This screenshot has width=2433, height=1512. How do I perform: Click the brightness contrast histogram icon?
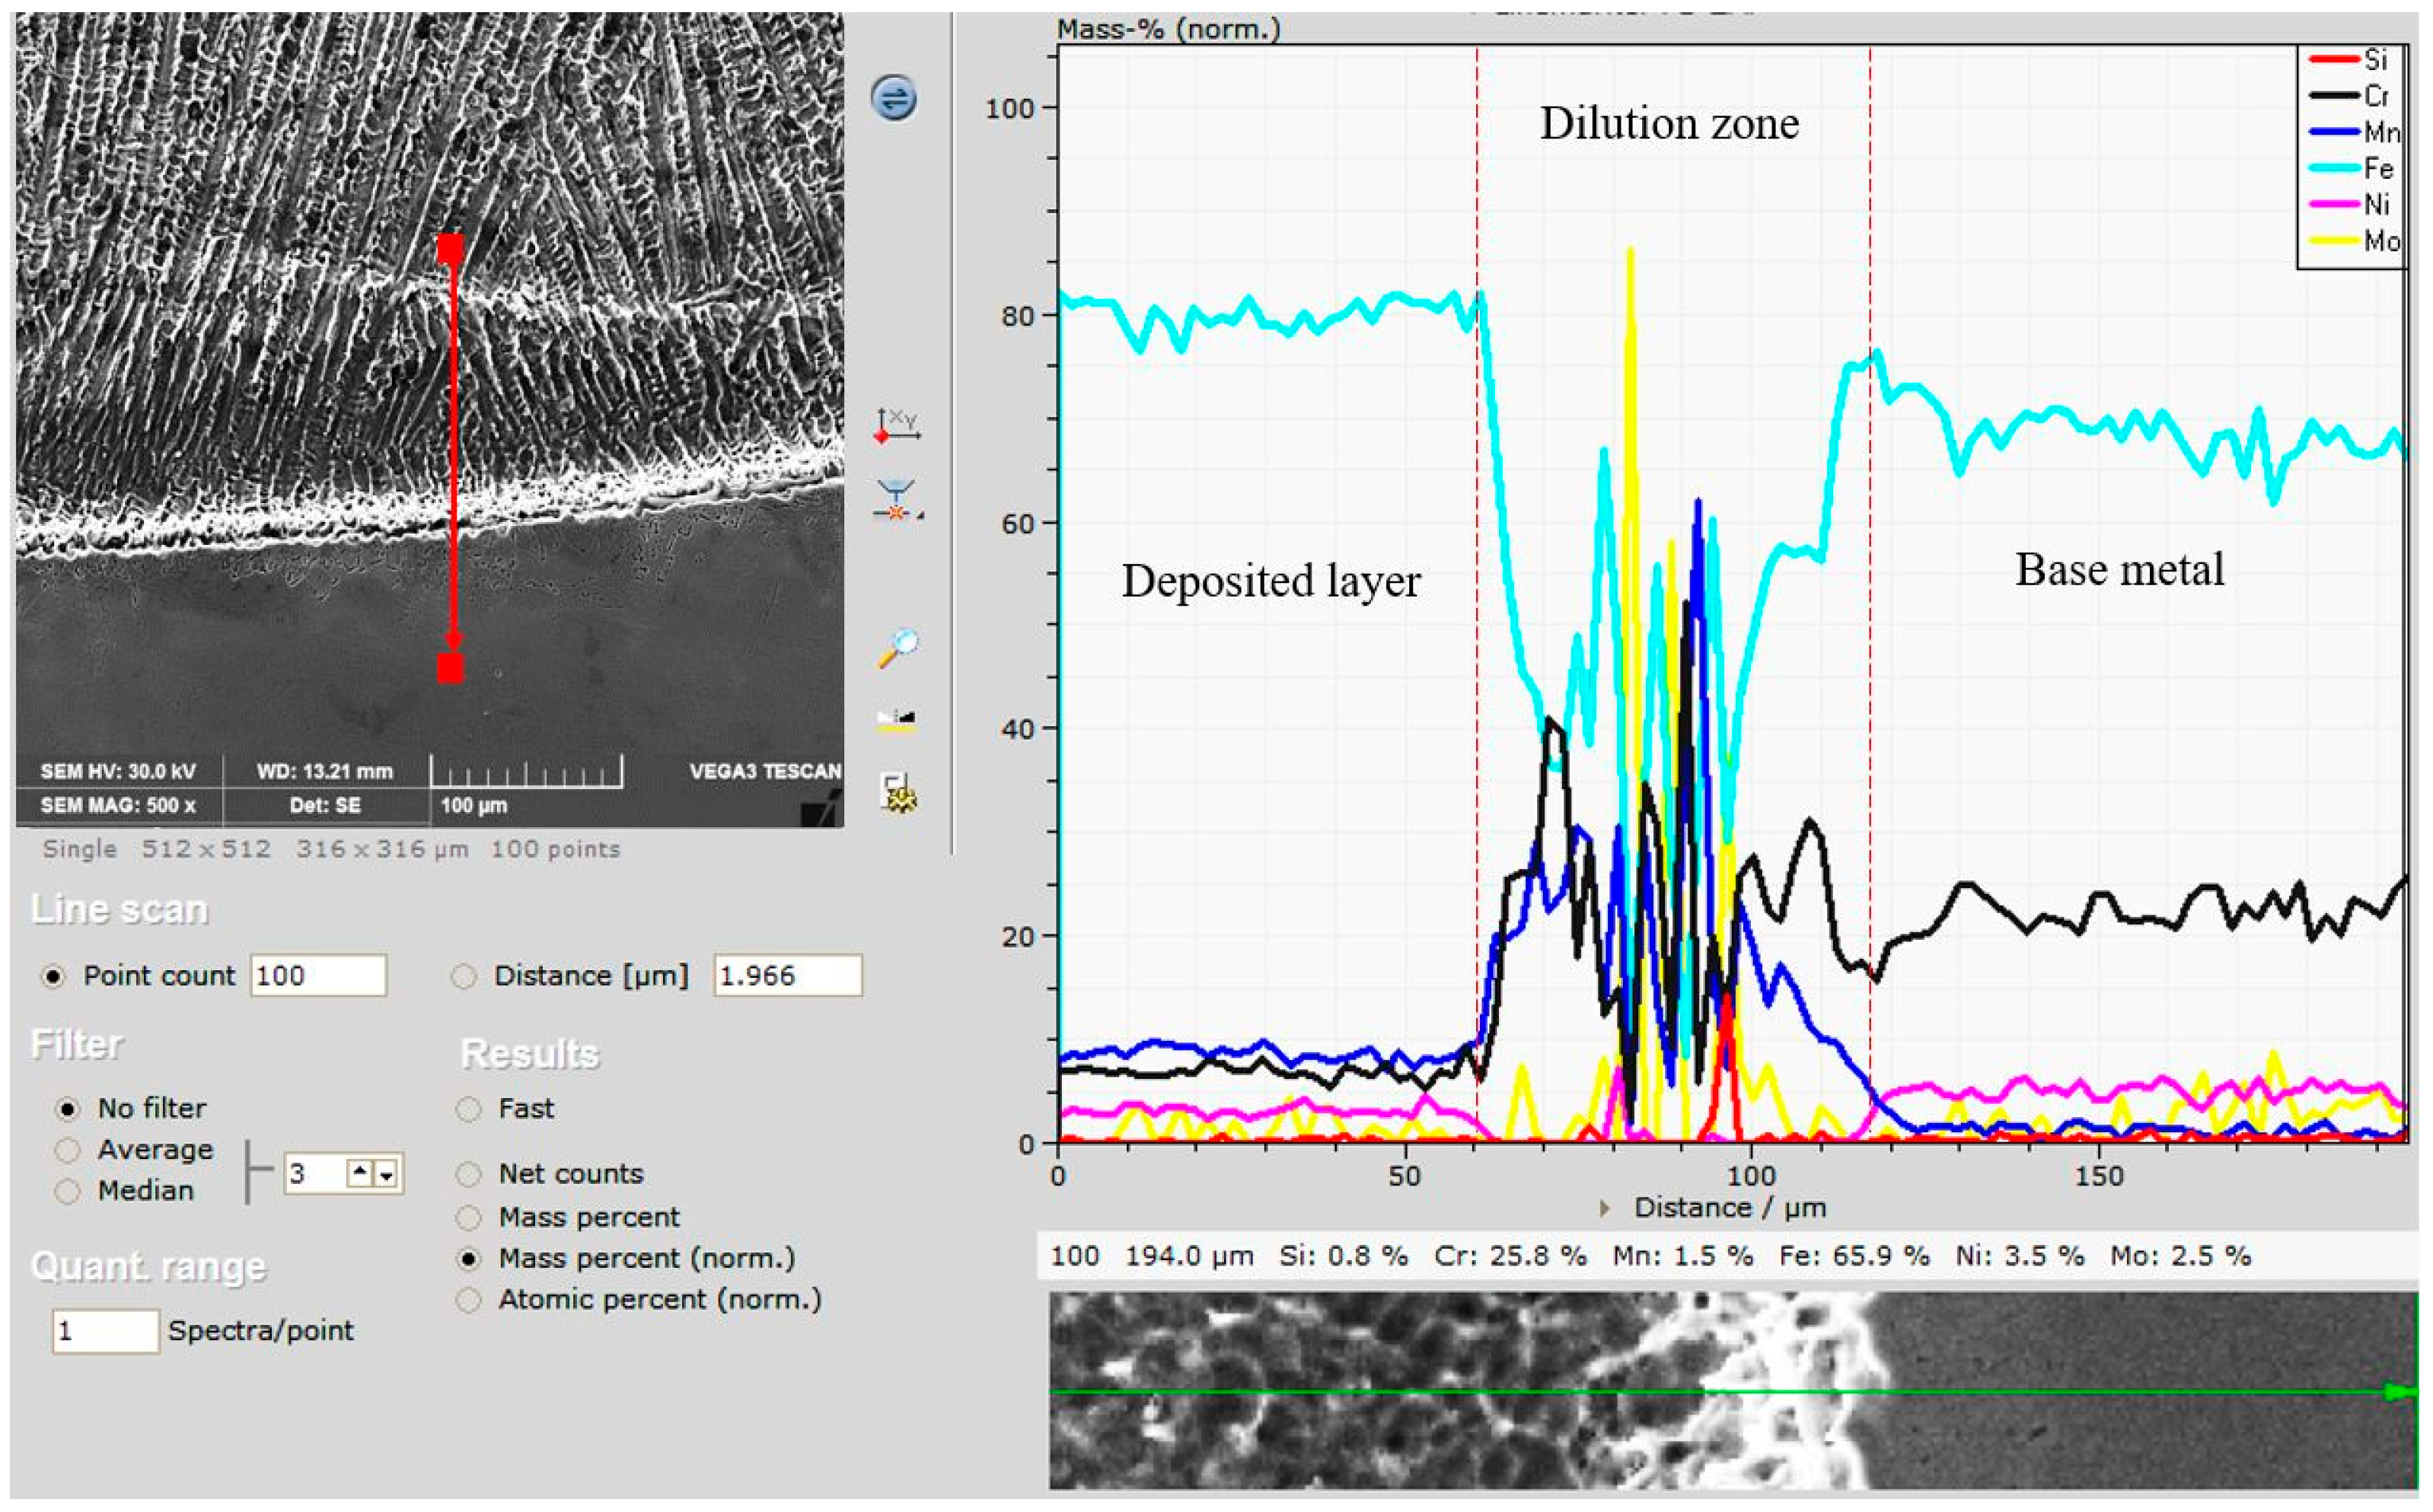coord(896,720)
